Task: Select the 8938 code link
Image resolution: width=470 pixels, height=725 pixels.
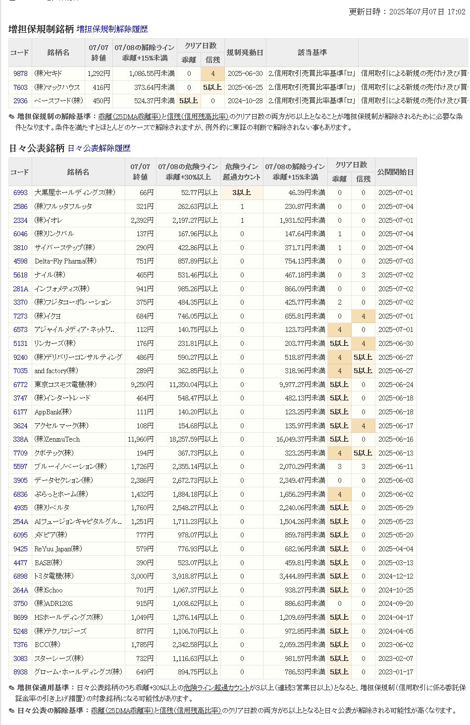Action: 20,672
